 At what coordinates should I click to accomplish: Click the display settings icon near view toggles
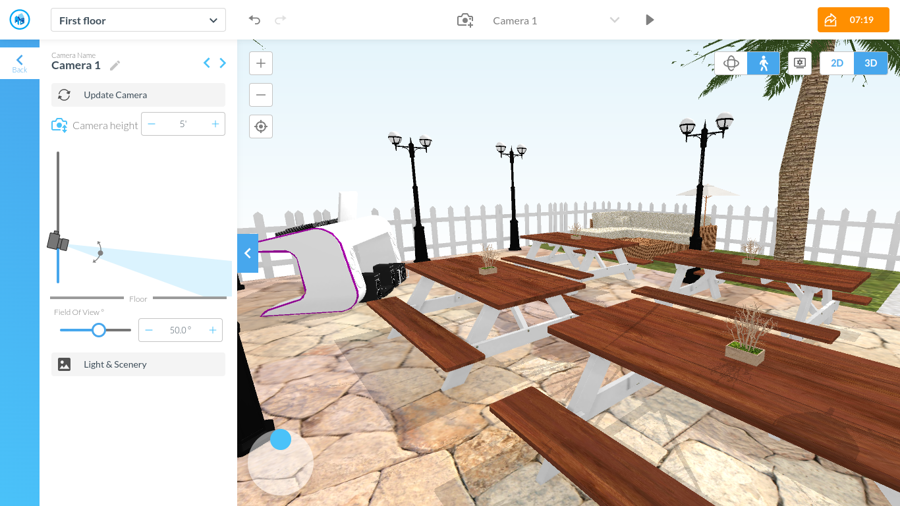[800, 63]
